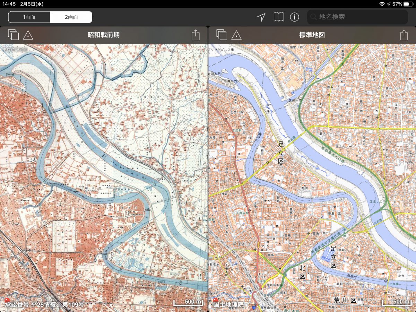Tap the 500 m scale bar on left map
Screen dimensions: 416x312
pyautogui.click(x=189, y=302)
